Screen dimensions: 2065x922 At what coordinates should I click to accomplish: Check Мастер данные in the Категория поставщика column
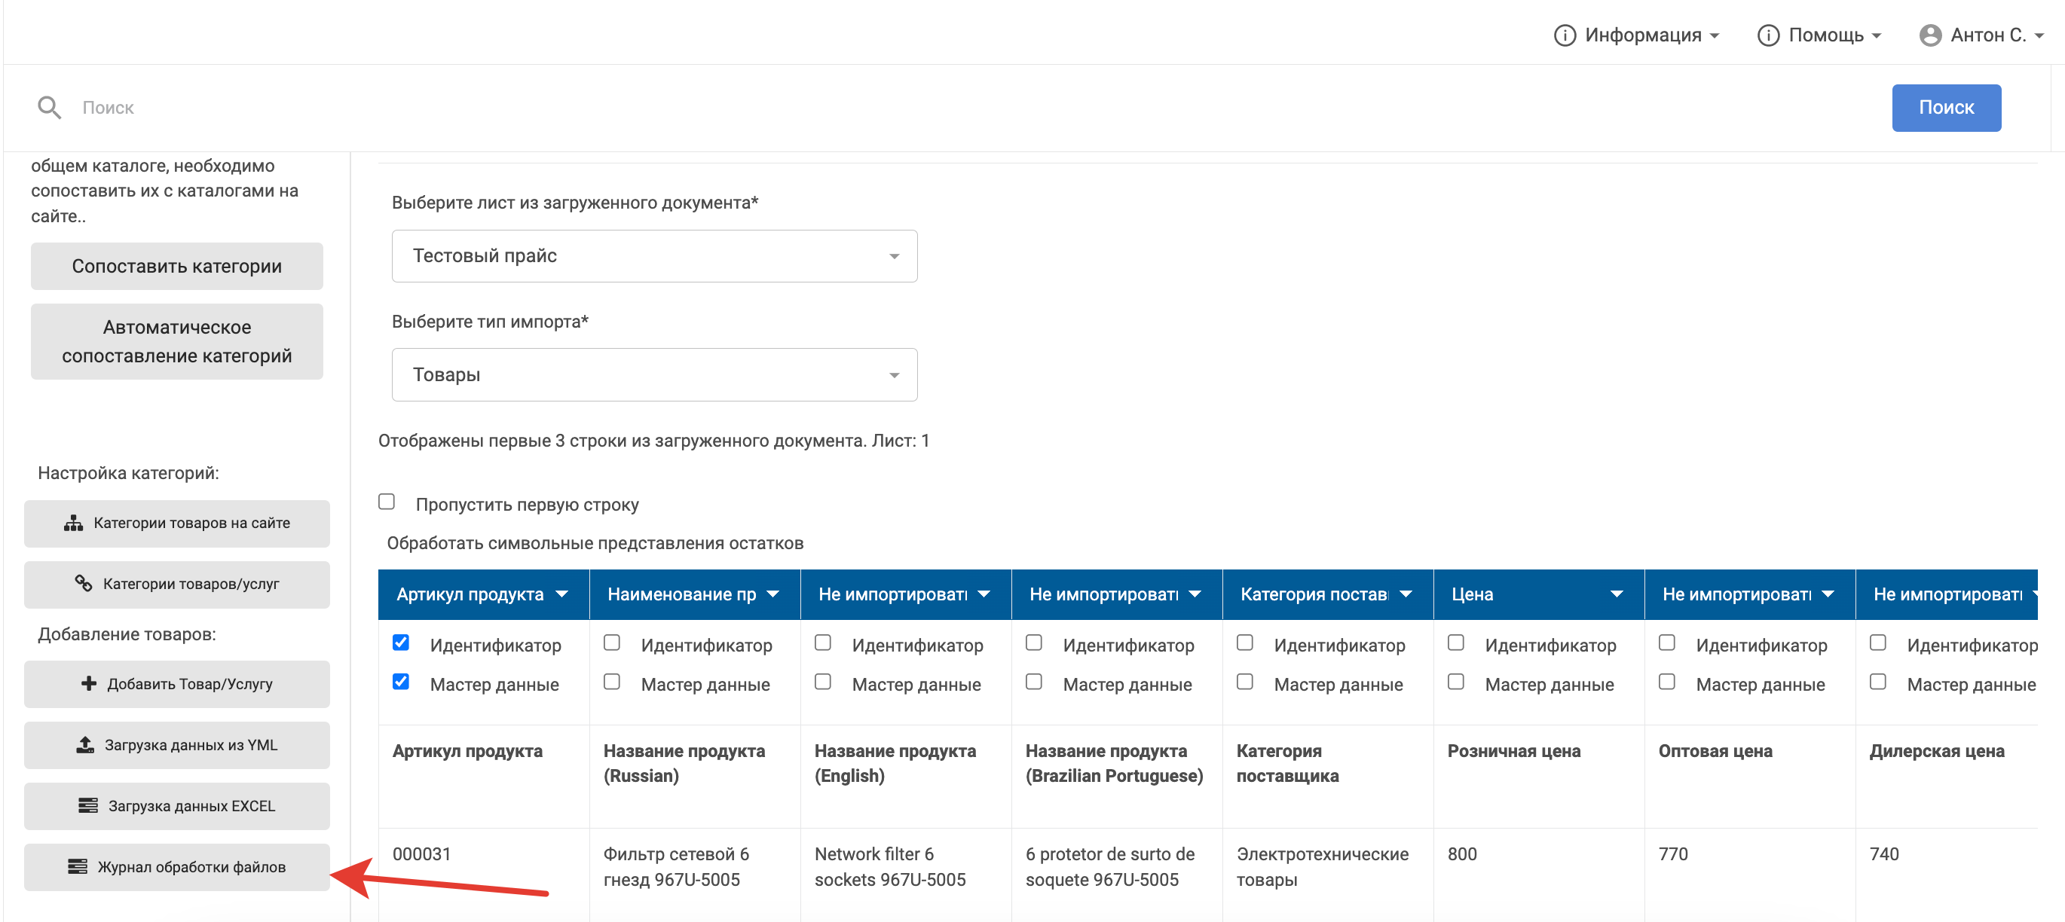1245,682
